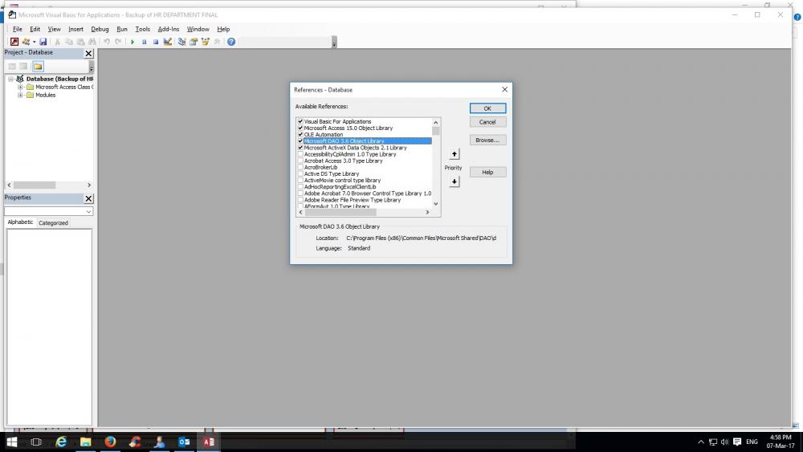Expand the Modules folder node

21,96
